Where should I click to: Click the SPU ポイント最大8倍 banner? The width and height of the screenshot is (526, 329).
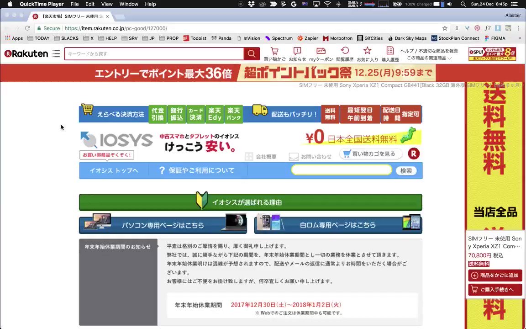492,54
